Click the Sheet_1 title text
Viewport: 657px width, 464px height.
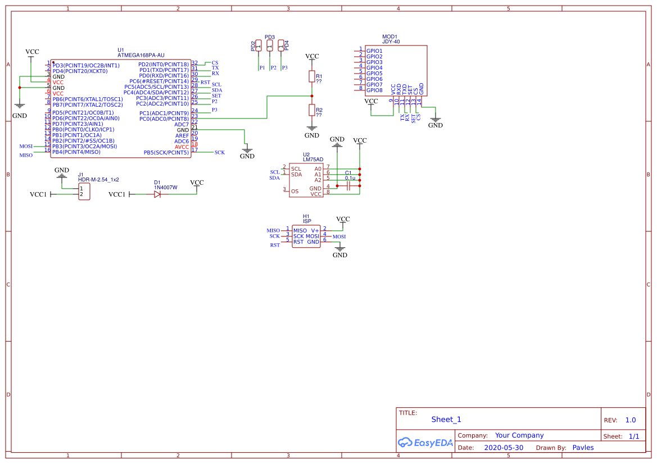(446, 420)
